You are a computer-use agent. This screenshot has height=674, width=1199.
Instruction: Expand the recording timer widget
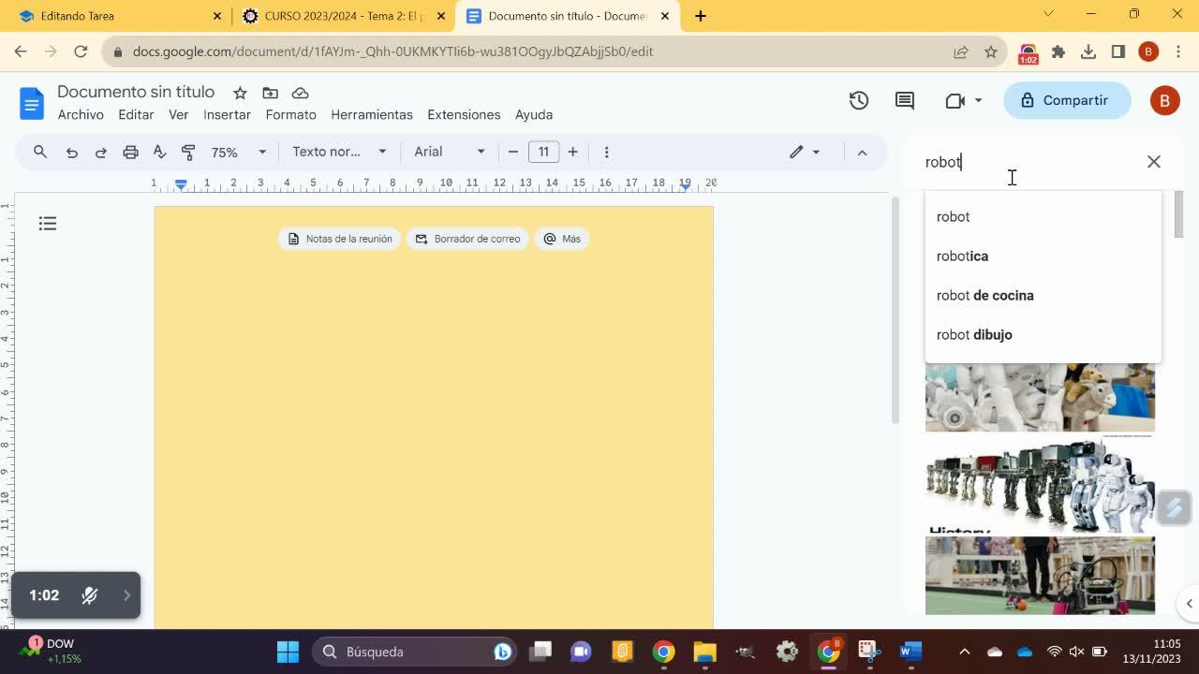point(126,595)
